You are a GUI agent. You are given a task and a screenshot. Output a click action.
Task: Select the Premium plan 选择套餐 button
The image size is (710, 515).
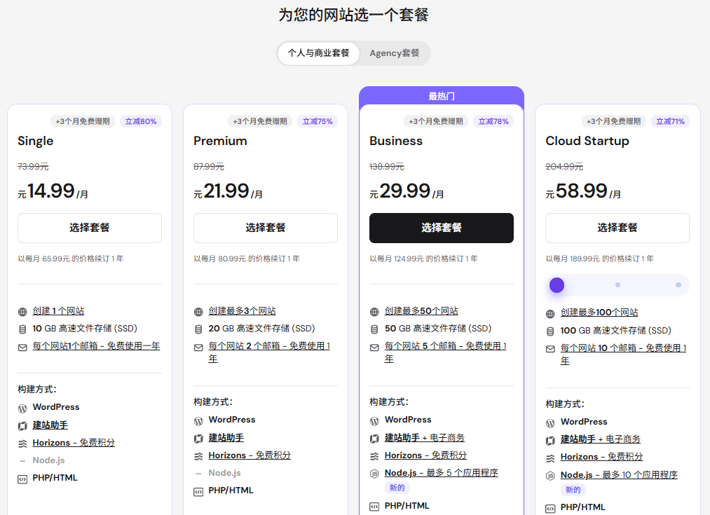point(265,228)
